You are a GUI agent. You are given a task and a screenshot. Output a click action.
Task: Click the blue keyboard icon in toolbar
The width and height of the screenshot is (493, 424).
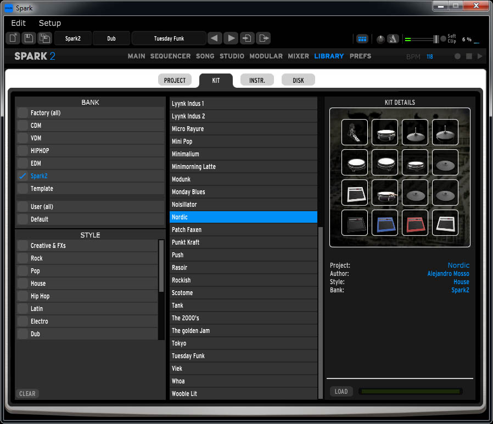coord(362,39)
